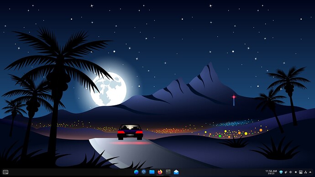Click the tray icon beside the shield
The width and height of the screenshot is (315, 177).
286,172
